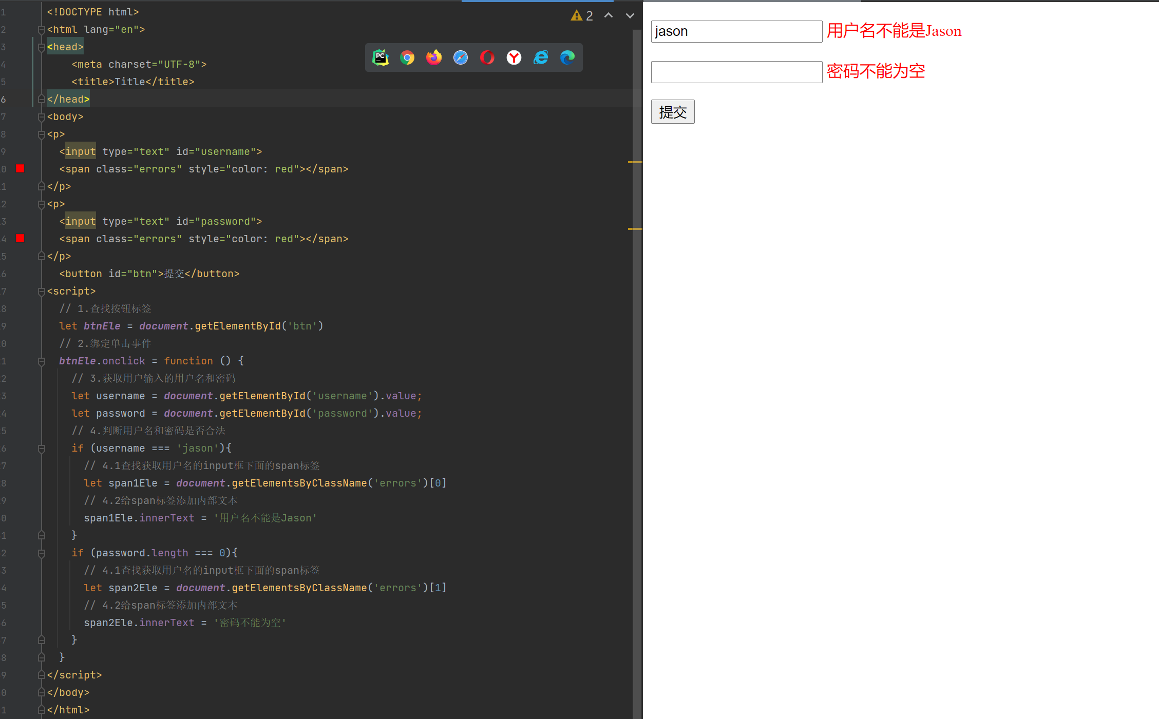
Task: Click the input id="username" code line
Action: coord(161,151)
